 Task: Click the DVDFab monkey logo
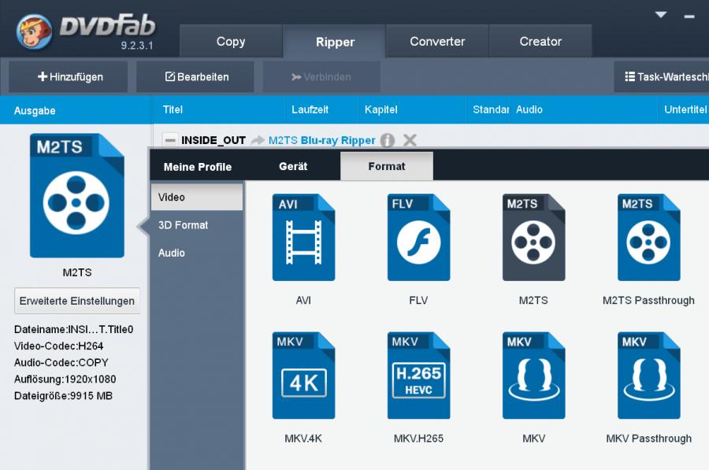point(34,31)
